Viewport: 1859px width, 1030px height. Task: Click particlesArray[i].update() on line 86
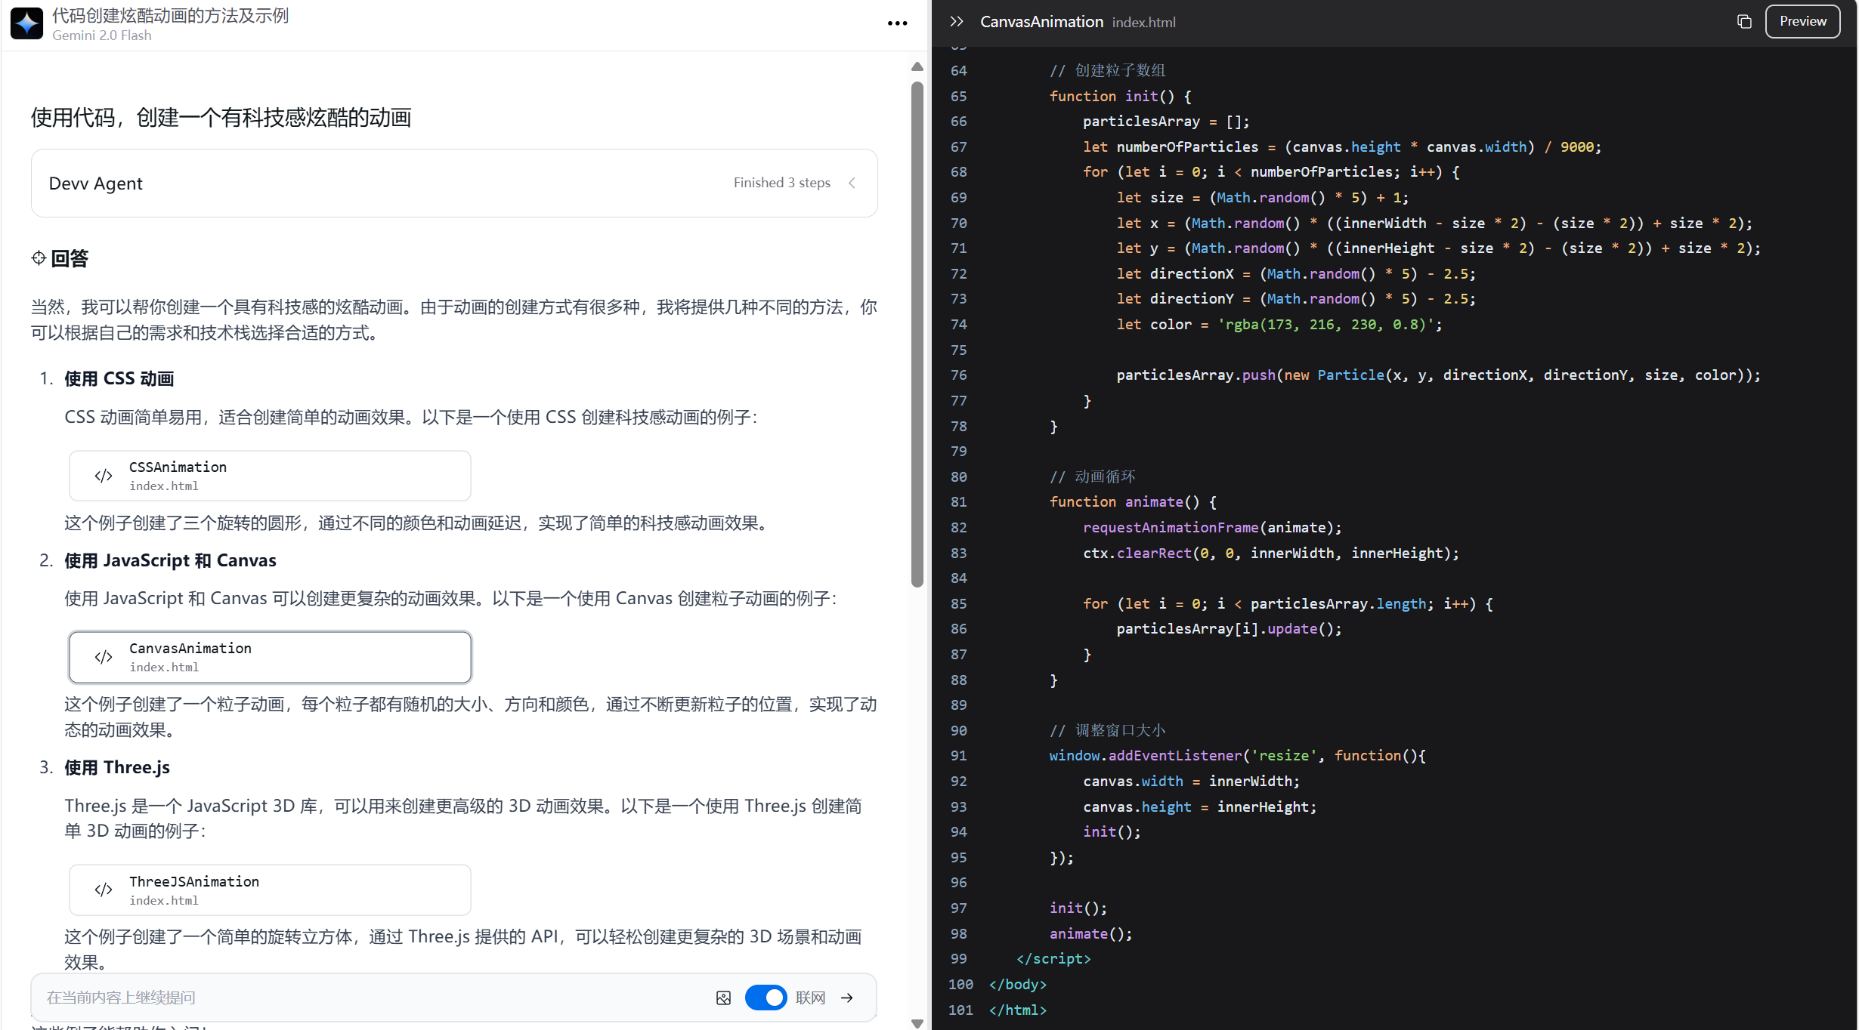(1229, 628)
